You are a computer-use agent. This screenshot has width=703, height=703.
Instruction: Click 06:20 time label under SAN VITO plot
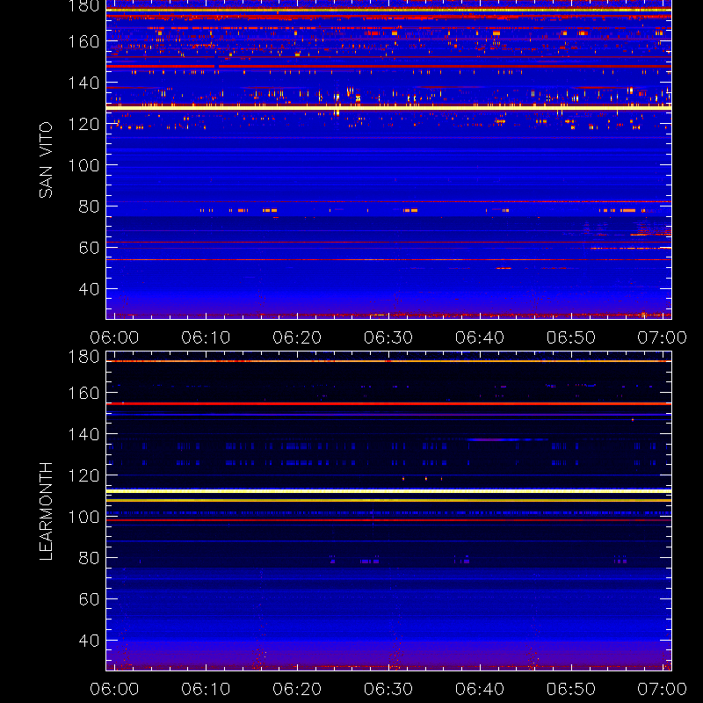click(x=297, y=337)
